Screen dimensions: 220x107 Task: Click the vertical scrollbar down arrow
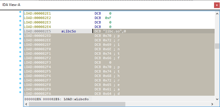tap(217, 99)
